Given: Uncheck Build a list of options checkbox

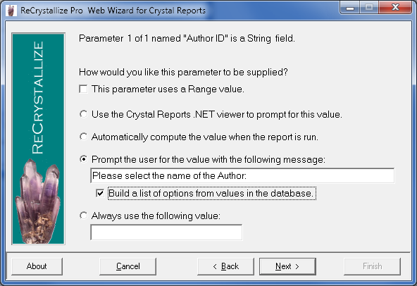Looking at the screenshot, I should tap(100, 193).
